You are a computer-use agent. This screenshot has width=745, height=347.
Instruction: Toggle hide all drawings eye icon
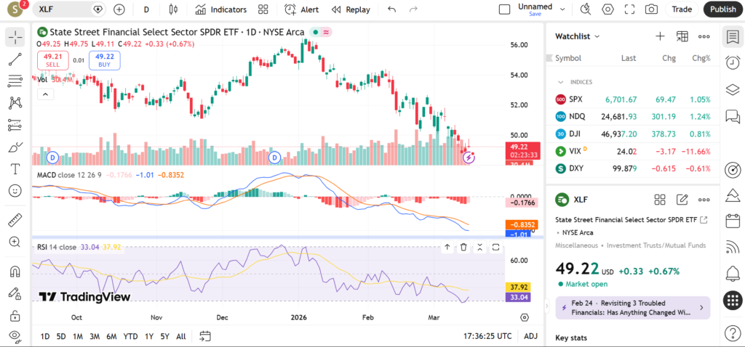tap(15, 336)
